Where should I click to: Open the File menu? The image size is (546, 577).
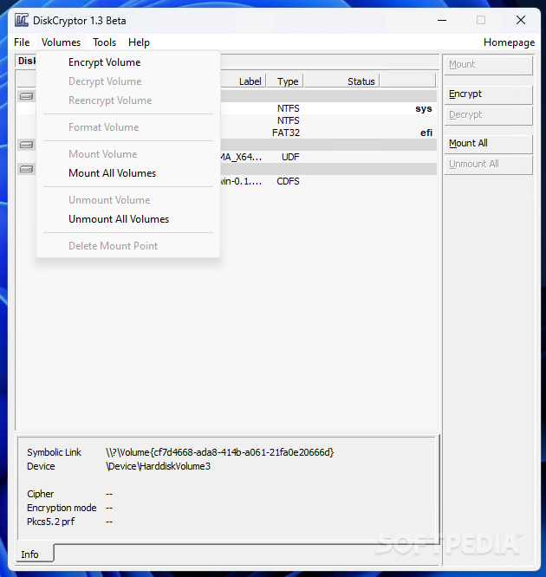22,42
